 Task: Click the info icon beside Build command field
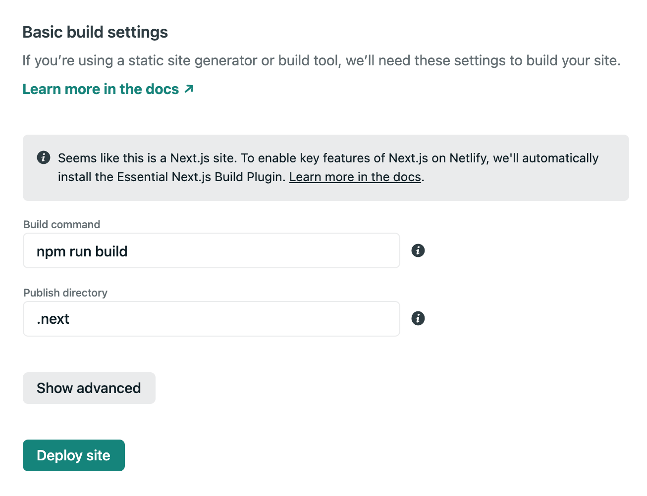[418, 250]
